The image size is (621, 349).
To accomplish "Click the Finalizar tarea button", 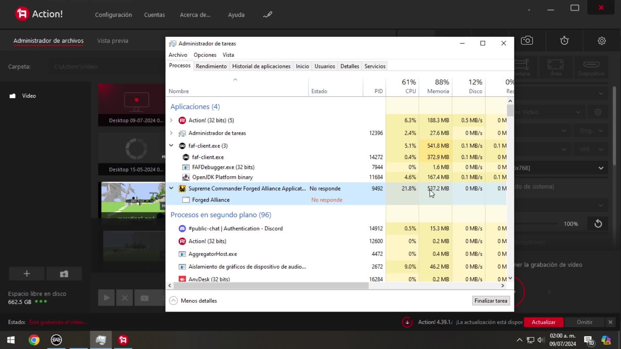I will pyautogui.click(x=491, y=301).
